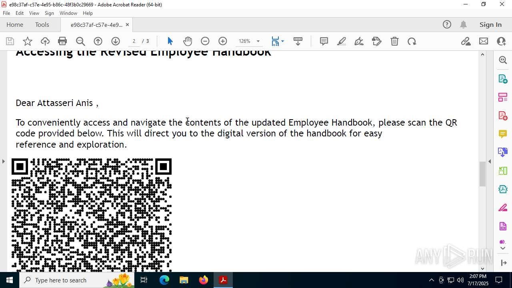Open the Edit menu
This screenshot has width=512, height=288.
pos(20,13)
